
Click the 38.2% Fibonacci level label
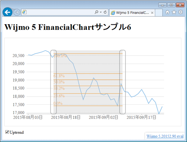(59, 88)
